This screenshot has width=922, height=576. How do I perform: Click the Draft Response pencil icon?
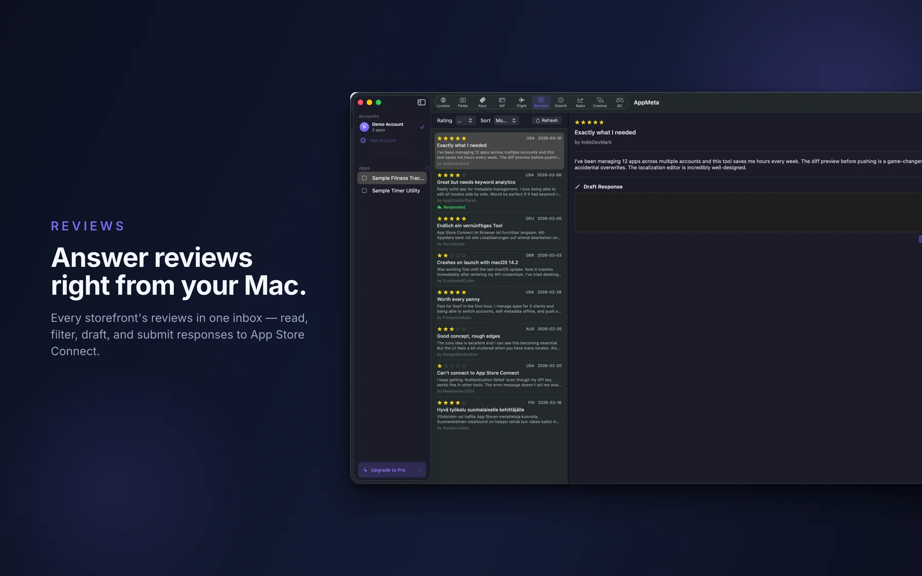578,187
